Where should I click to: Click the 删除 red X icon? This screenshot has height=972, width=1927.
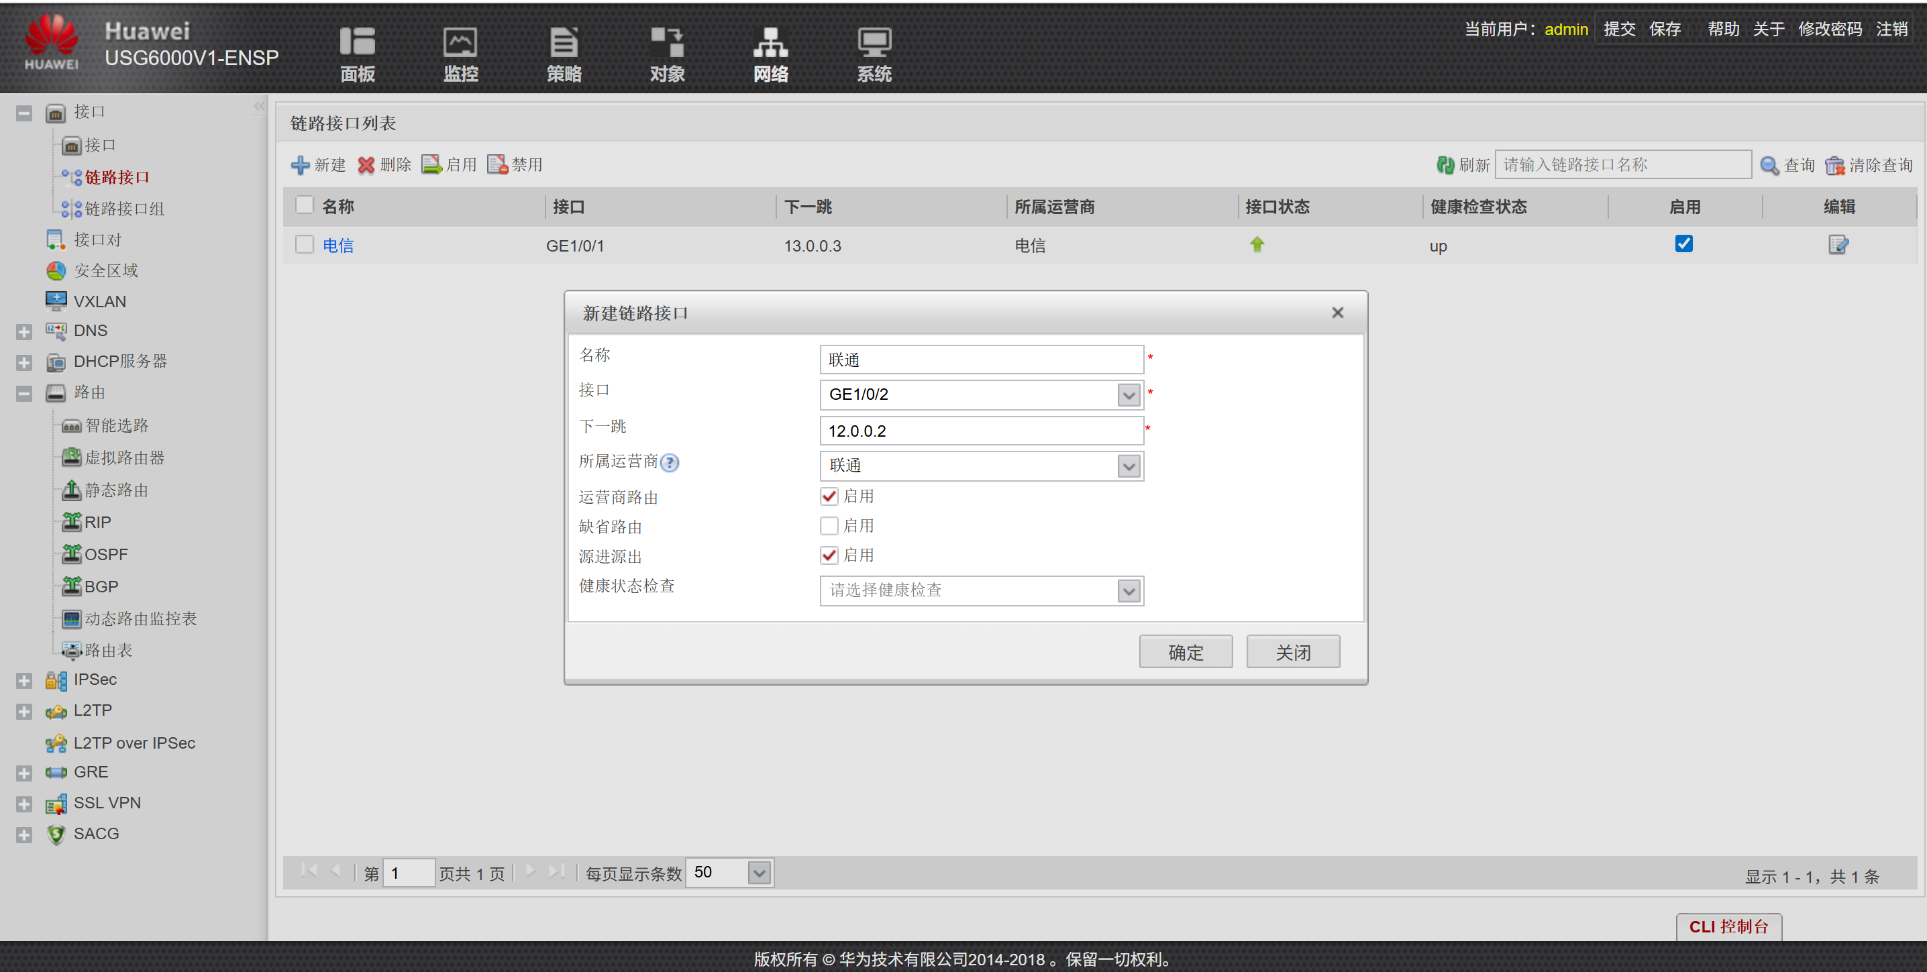pos(366,165)
